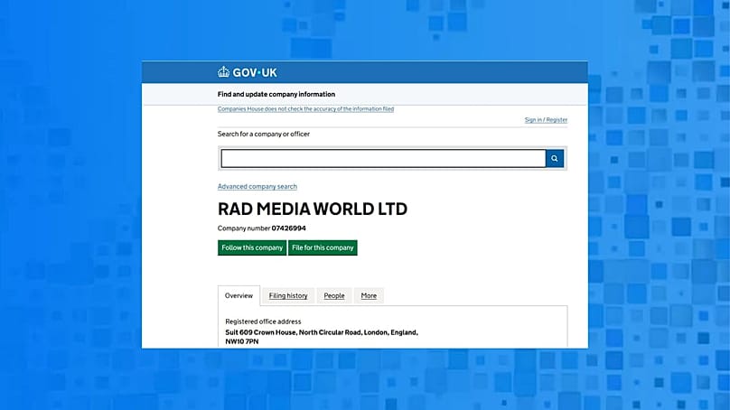Open the Companies House accuracy disclaimer link
Screen dimensions: 730x410
[305, 109]
